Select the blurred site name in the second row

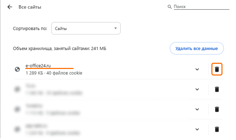tap(31, 86)
